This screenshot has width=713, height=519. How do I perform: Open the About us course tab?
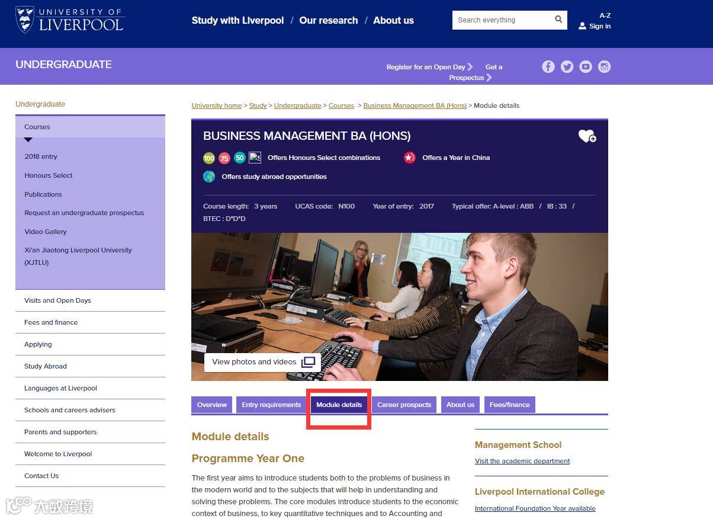tap(460, 405)
